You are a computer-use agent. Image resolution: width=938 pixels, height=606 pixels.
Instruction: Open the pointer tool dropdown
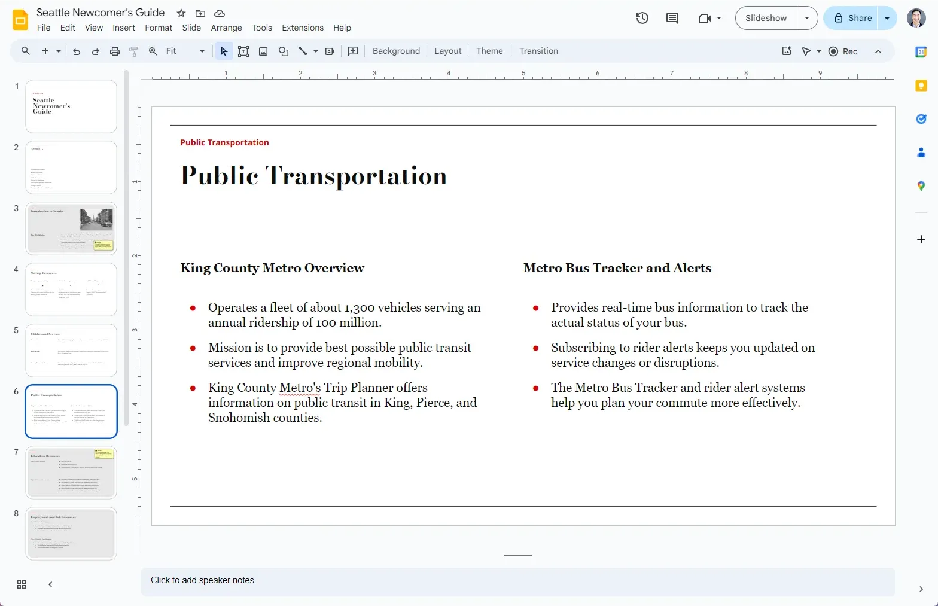pos(819,51)
